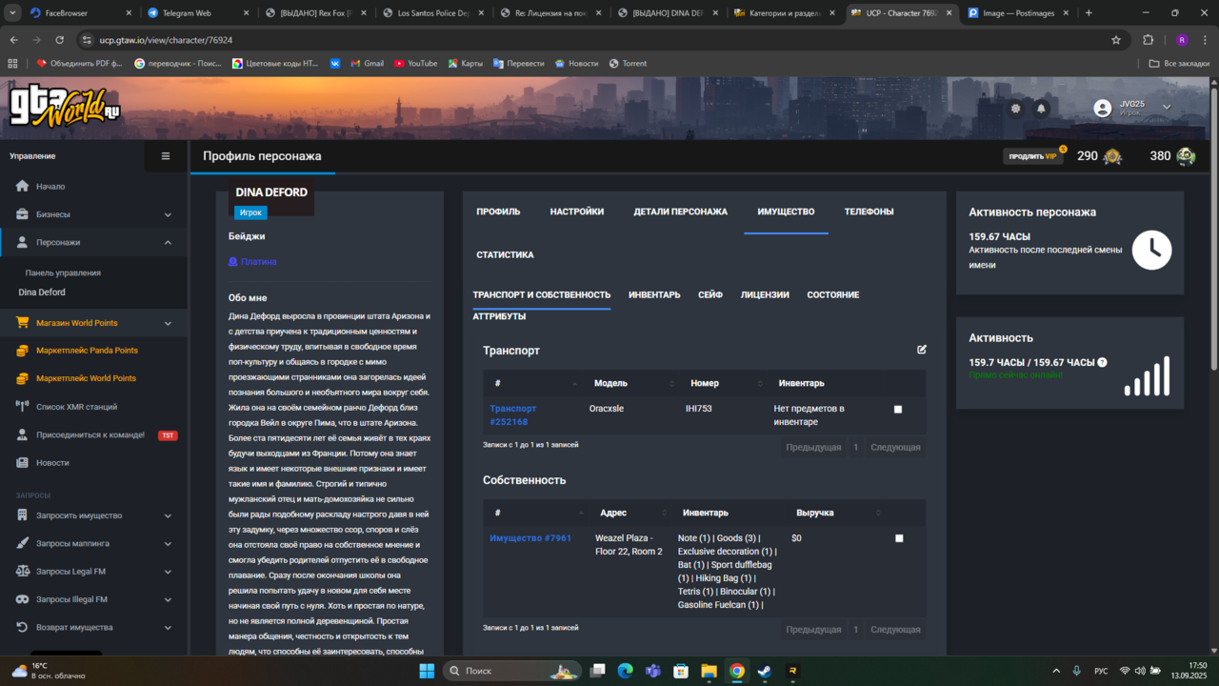Open the Chrome profile avatar
This screenshot has height=686, width=1219.
1182,40
